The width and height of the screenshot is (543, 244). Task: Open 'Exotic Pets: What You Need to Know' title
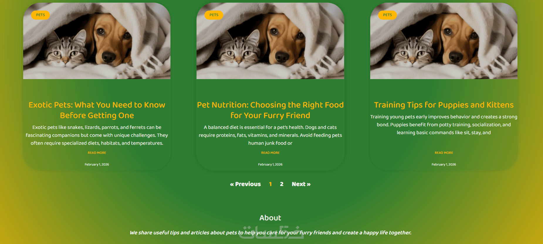97,110
